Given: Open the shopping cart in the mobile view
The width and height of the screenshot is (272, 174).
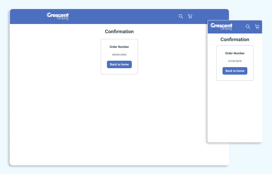Looking at the screenshot, I should [x=257, y=27].
